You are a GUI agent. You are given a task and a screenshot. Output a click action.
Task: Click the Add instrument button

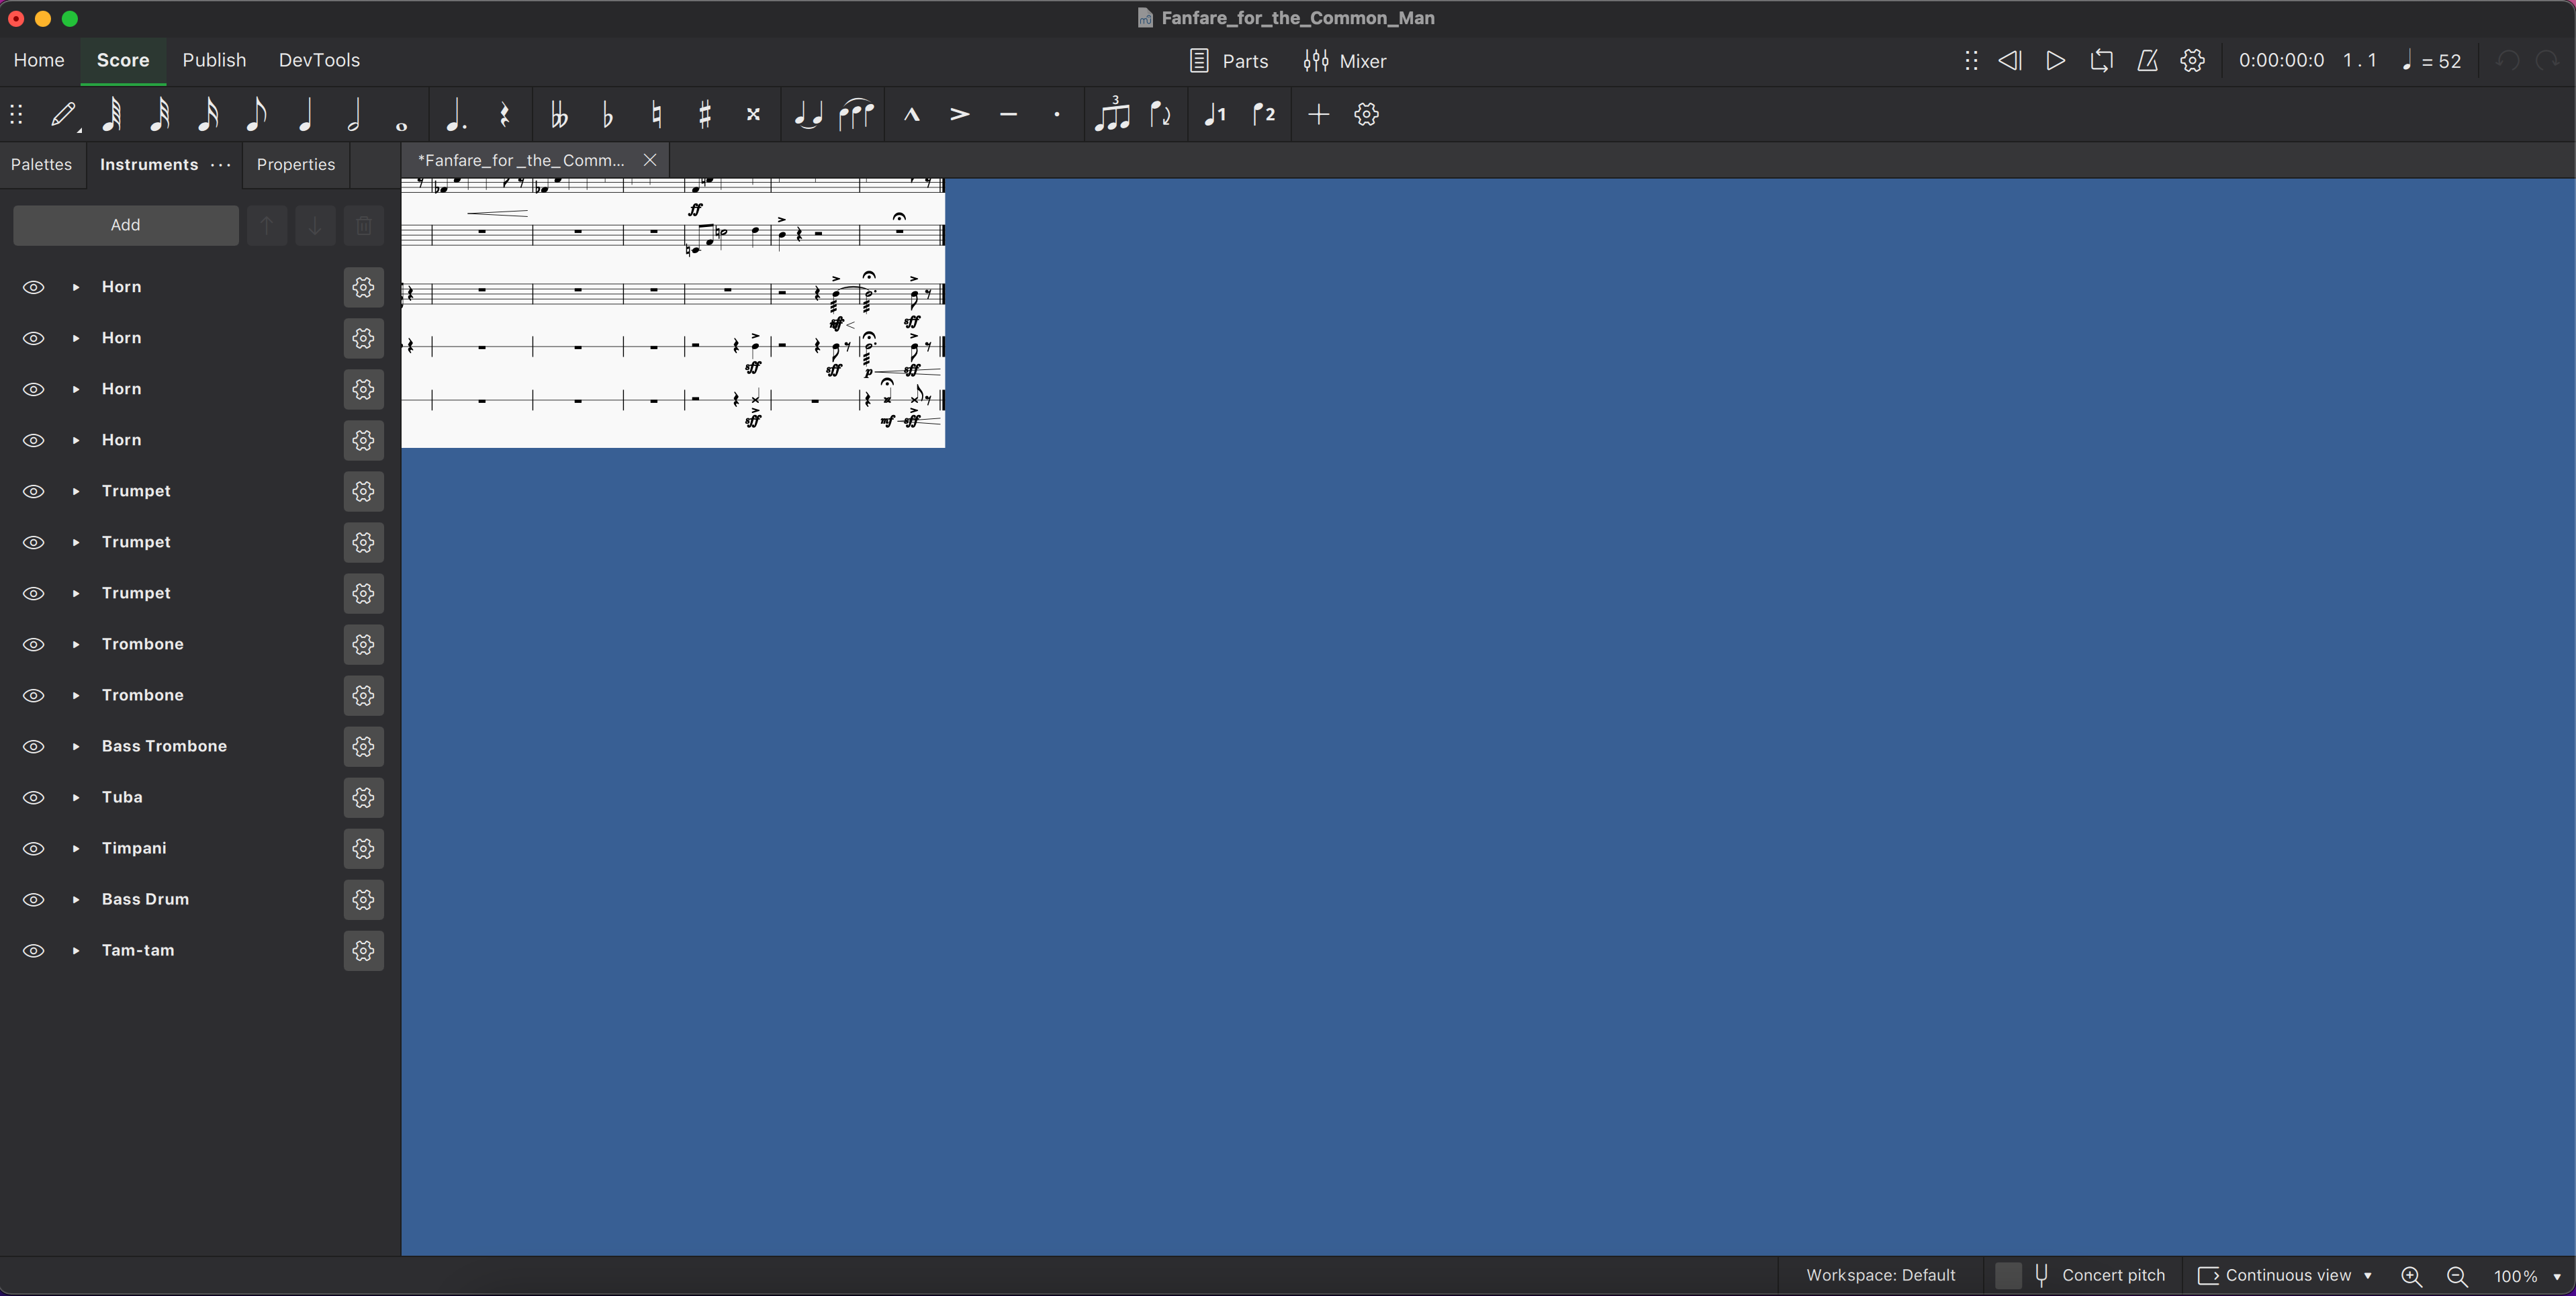coord(125,225)
